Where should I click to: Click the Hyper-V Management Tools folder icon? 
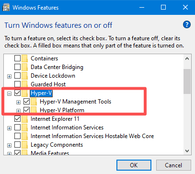tap(34, 102)
